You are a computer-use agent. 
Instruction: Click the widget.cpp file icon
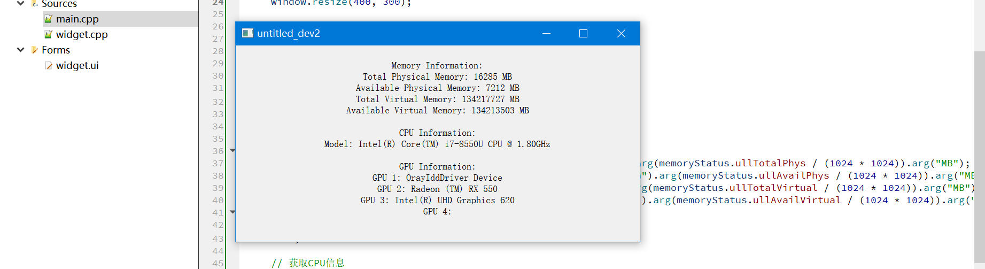[x=48, y=34]
